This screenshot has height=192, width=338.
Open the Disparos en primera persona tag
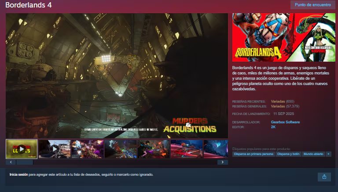[253, 154]
